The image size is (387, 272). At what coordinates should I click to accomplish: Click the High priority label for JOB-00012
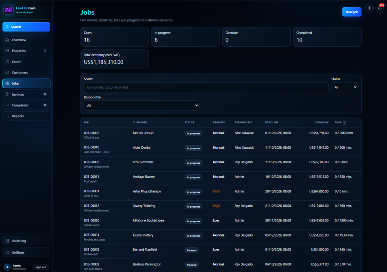[x=217, y=206]
